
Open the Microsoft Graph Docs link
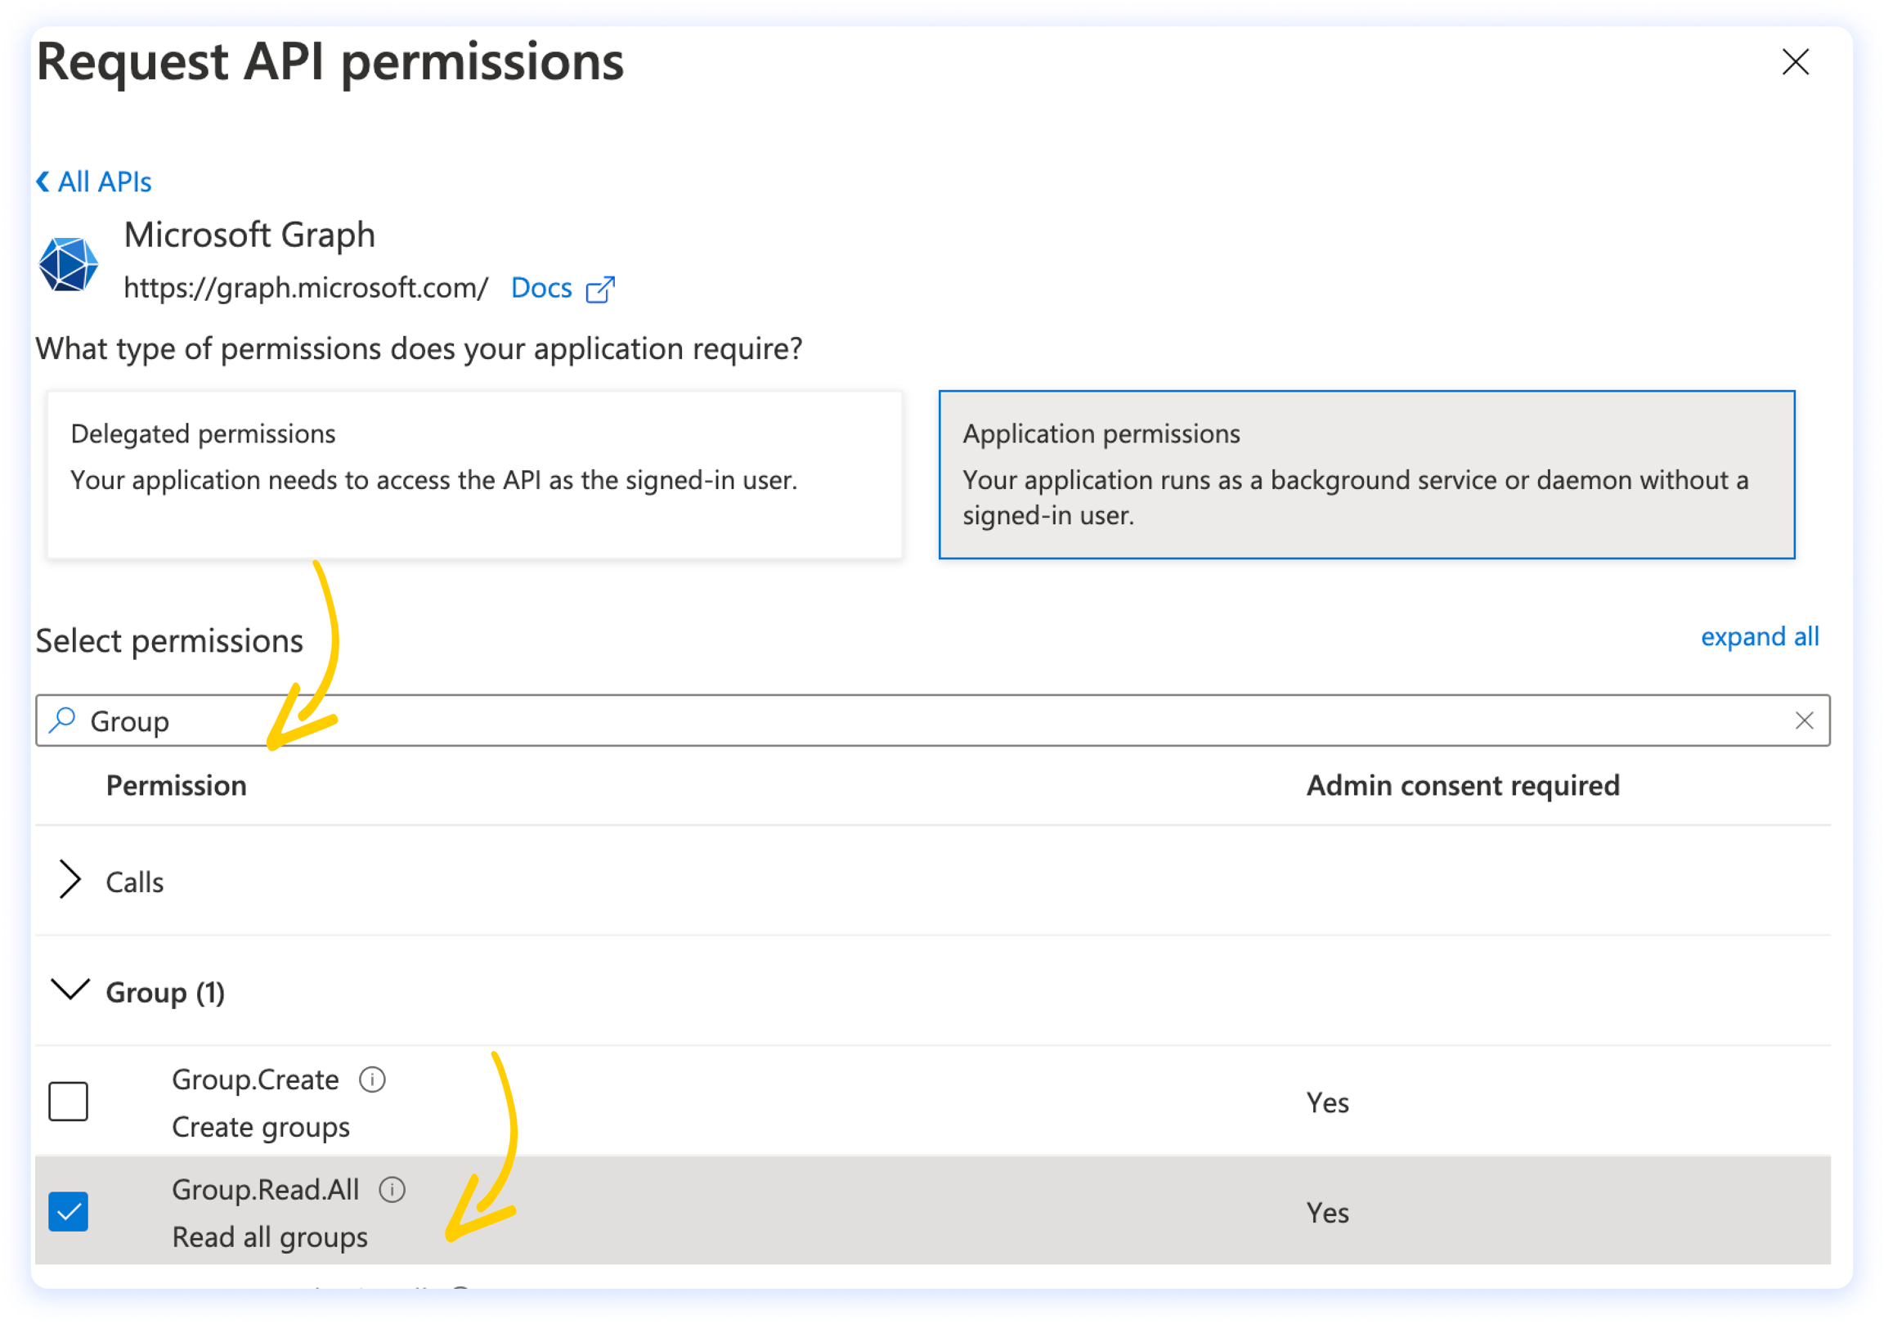(x=541, y=288)
